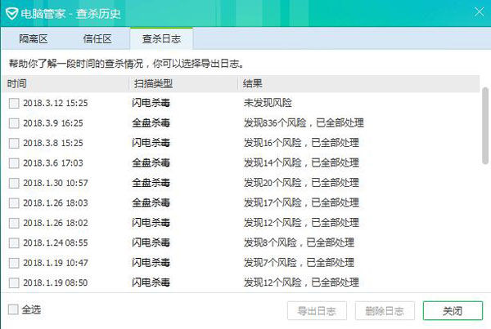Close the 查杀历史 window with X
Image resolution: width=491 pixels, height=329 pixels.
tap(477, 11)
